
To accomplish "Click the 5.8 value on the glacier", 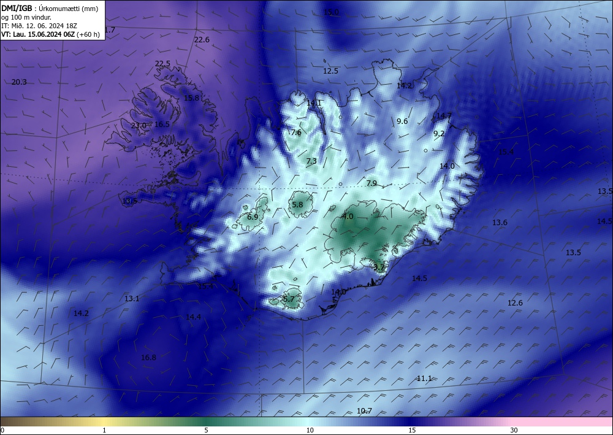I will pyautogui.click(x=297, y=205).
